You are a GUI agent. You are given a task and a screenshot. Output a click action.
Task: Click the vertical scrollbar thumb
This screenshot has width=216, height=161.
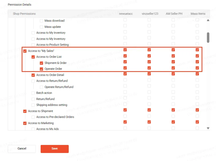click(x=208, y=37)
